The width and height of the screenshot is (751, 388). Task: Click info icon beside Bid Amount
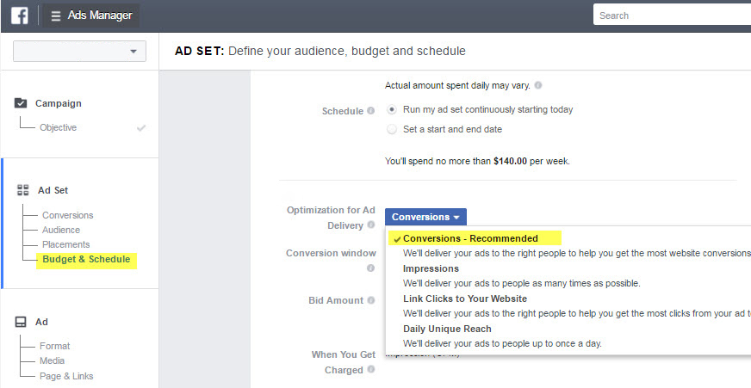pyautogui.click(x=371, y=300)
